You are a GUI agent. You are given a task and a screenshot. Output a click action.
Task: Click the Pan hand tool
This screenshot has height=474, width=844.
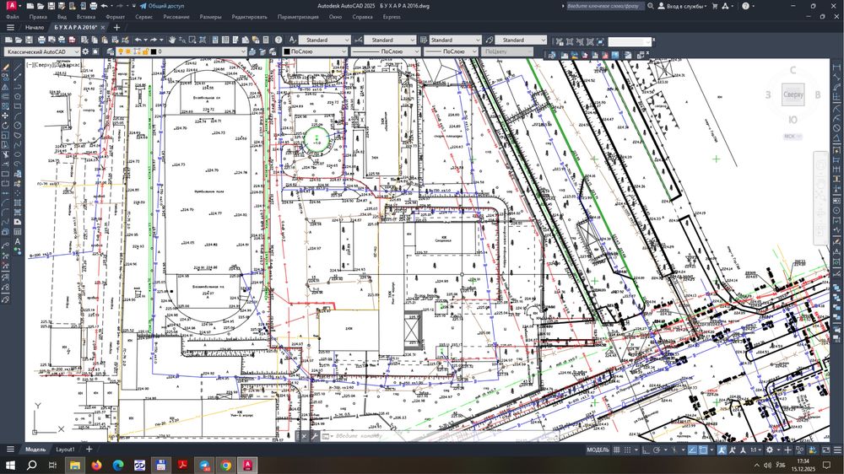point(172,40)
